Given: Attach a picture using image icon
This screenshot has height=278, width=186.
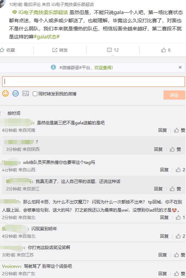Looking at the screenshot, I should coord(26,94).
